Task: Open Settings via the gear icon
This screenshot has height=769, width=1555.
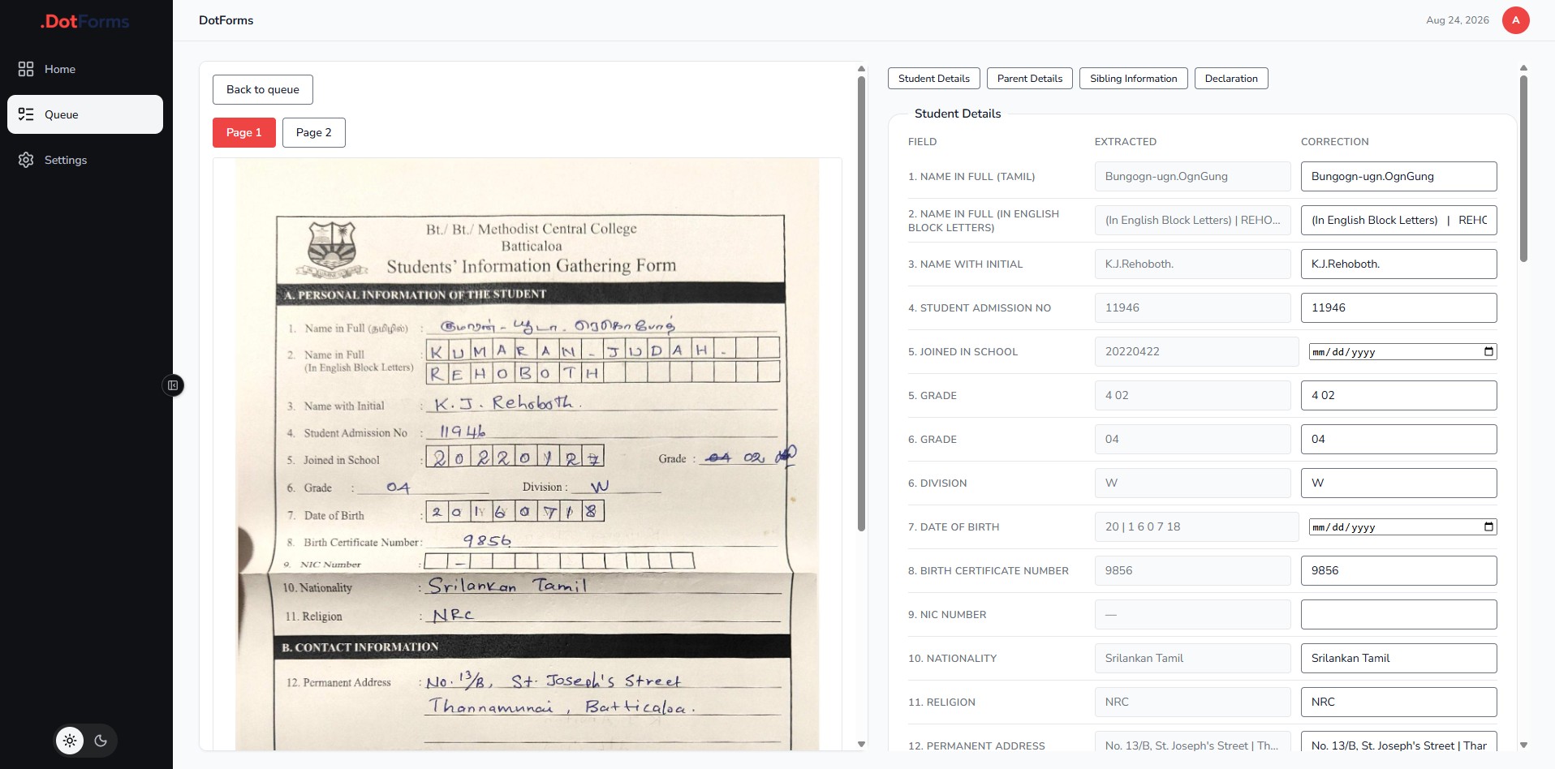Action: [x=26, y=160]
